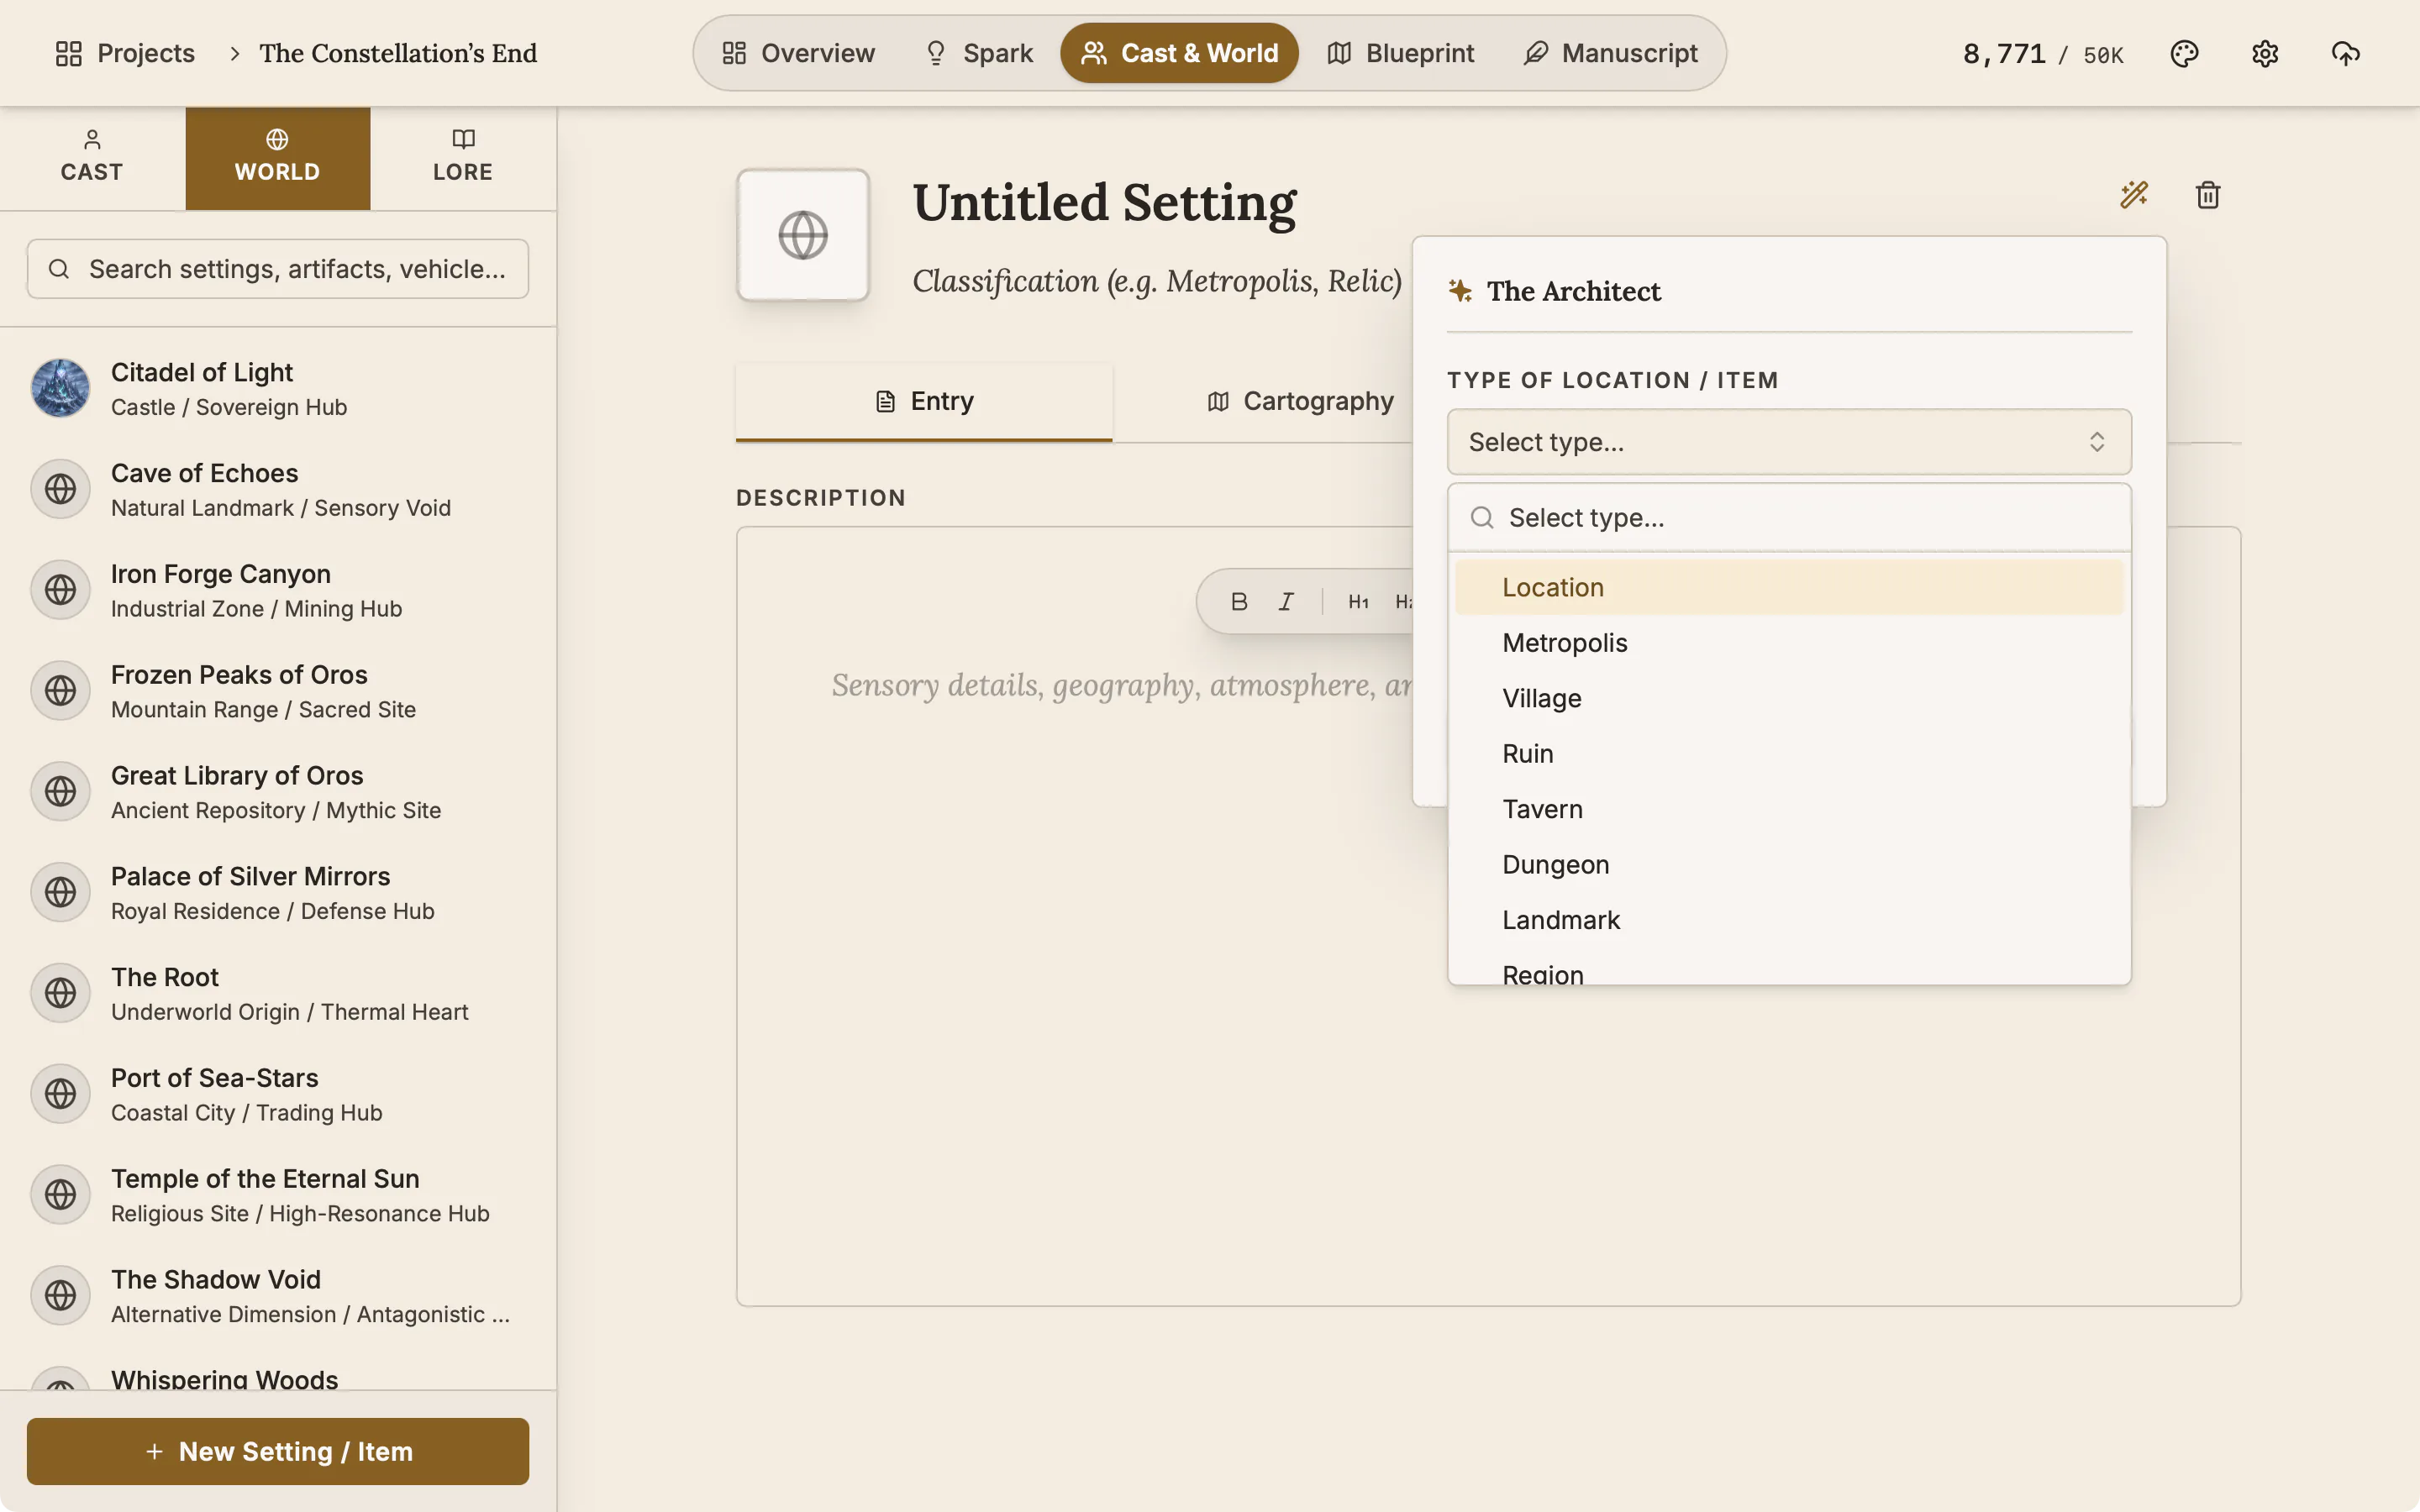This screenshot has height=1512, width=2420.
Task: Click Temple of the Eternal Sun globe icon
Action: tap(60, 1195)
